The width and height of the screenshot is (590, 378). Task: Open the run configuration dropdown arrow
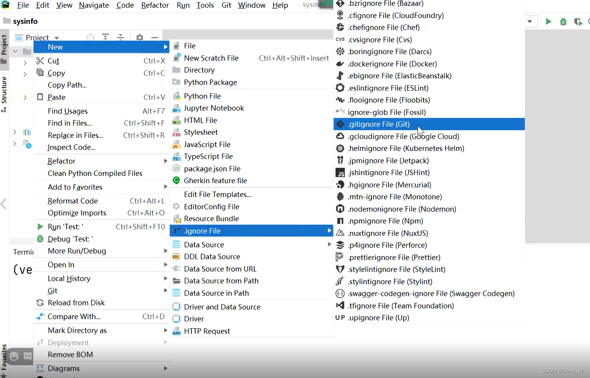pyautogui.click(x=529, y=22)
